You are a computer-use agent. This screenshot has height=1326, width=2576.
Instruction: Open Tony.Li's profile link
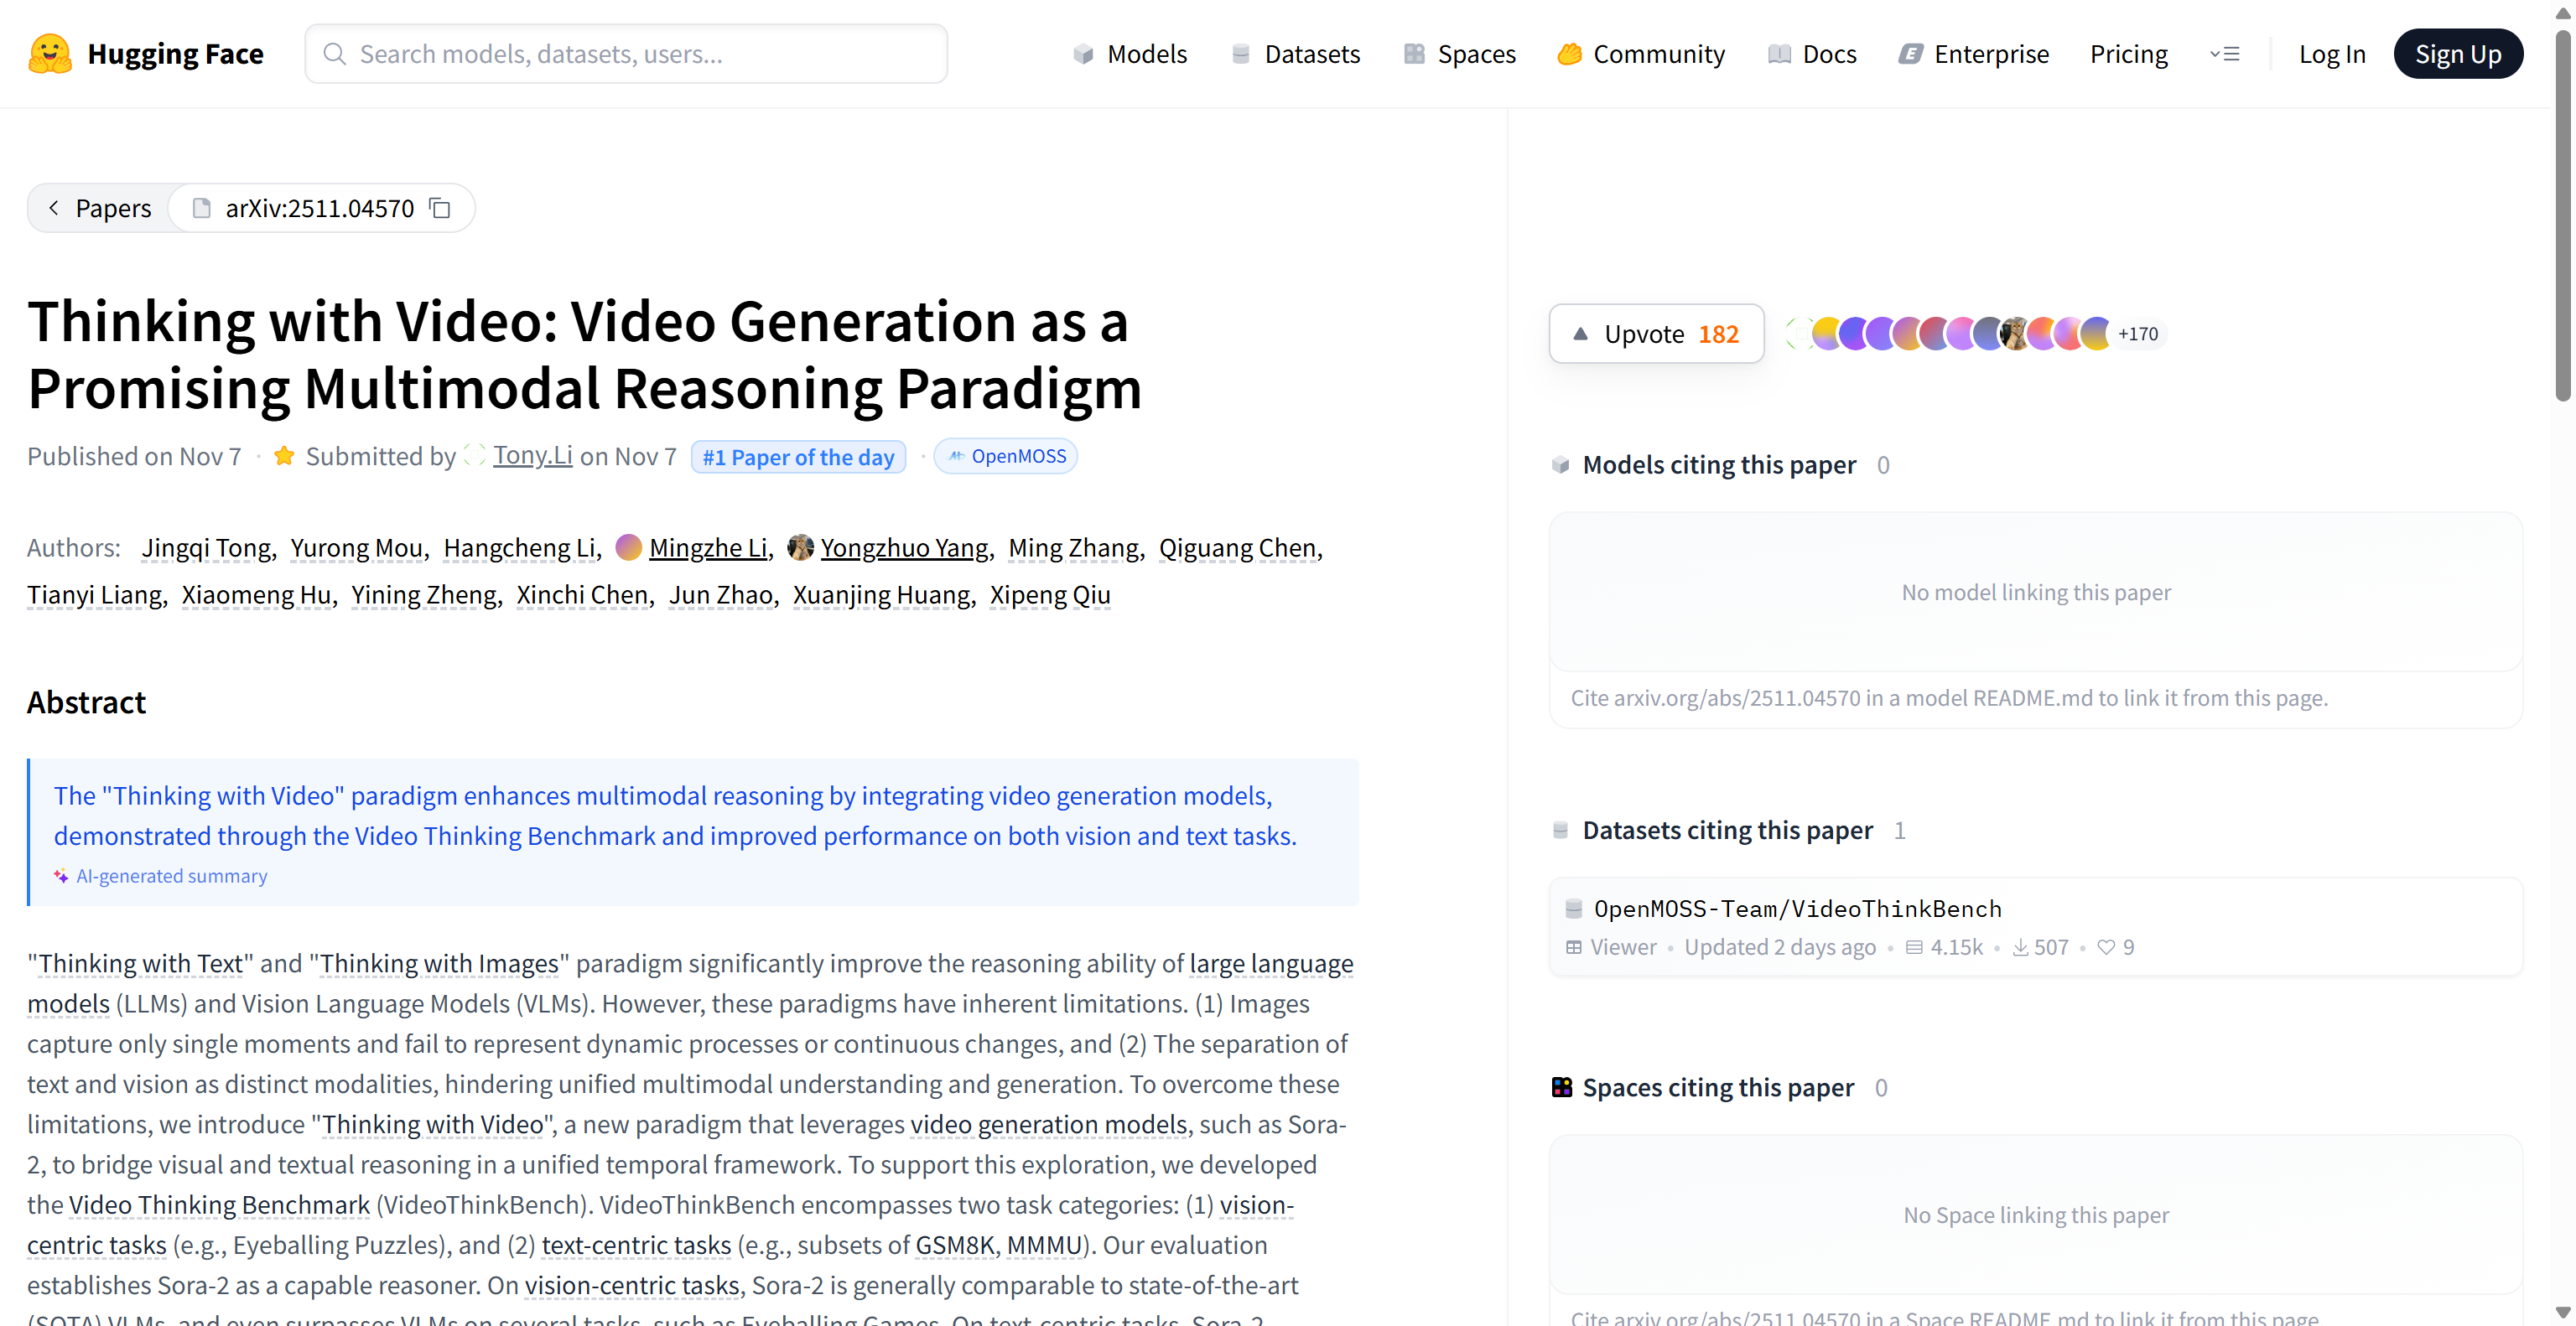532,456
